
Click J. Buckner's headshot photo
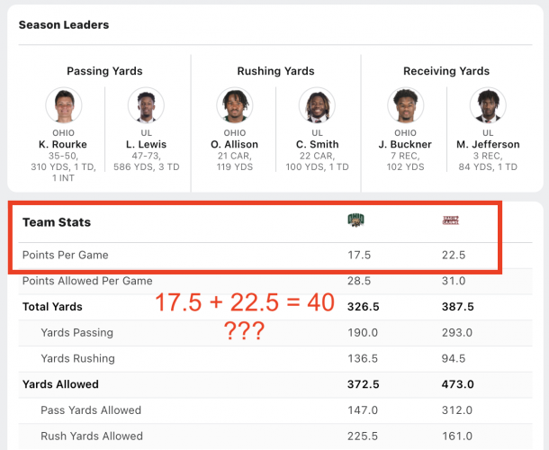point(405,105)
